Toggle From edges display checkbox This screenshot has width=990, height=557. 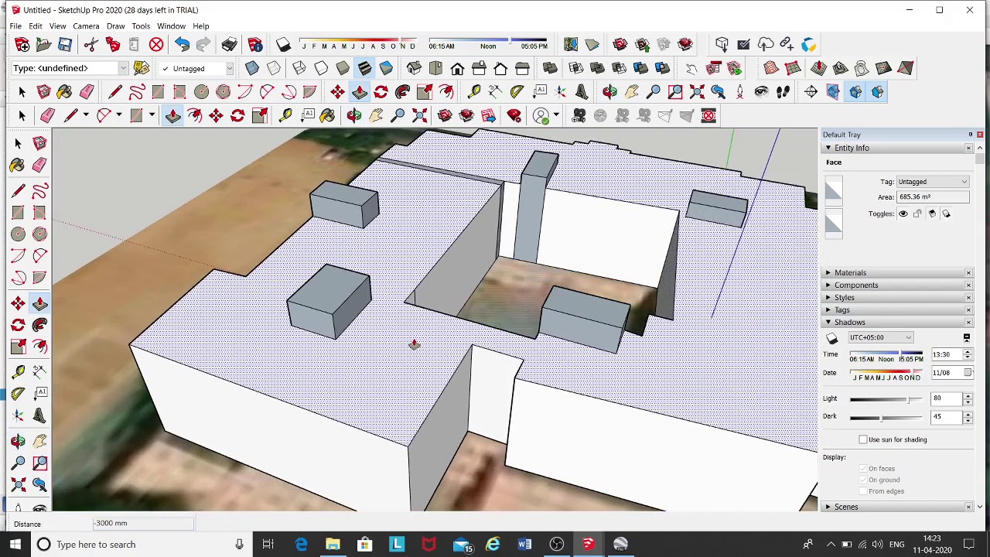tap(863, 490)
